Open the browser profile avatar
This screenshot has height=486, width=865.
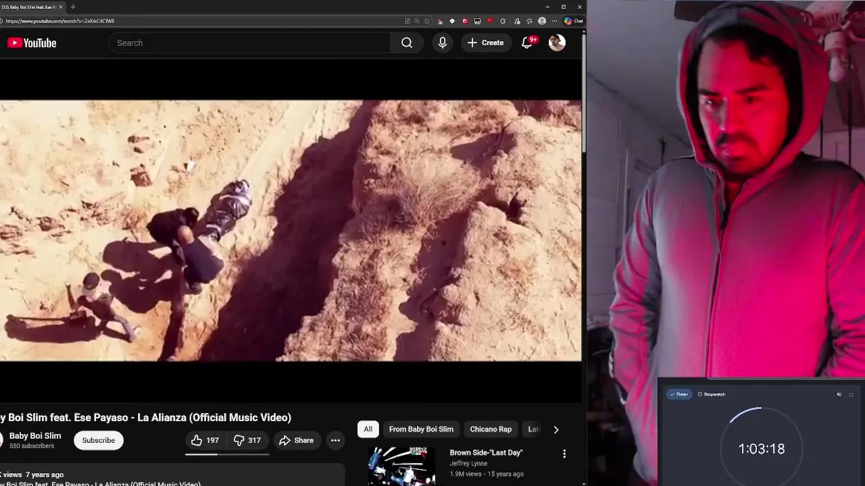tap(542, 21)
